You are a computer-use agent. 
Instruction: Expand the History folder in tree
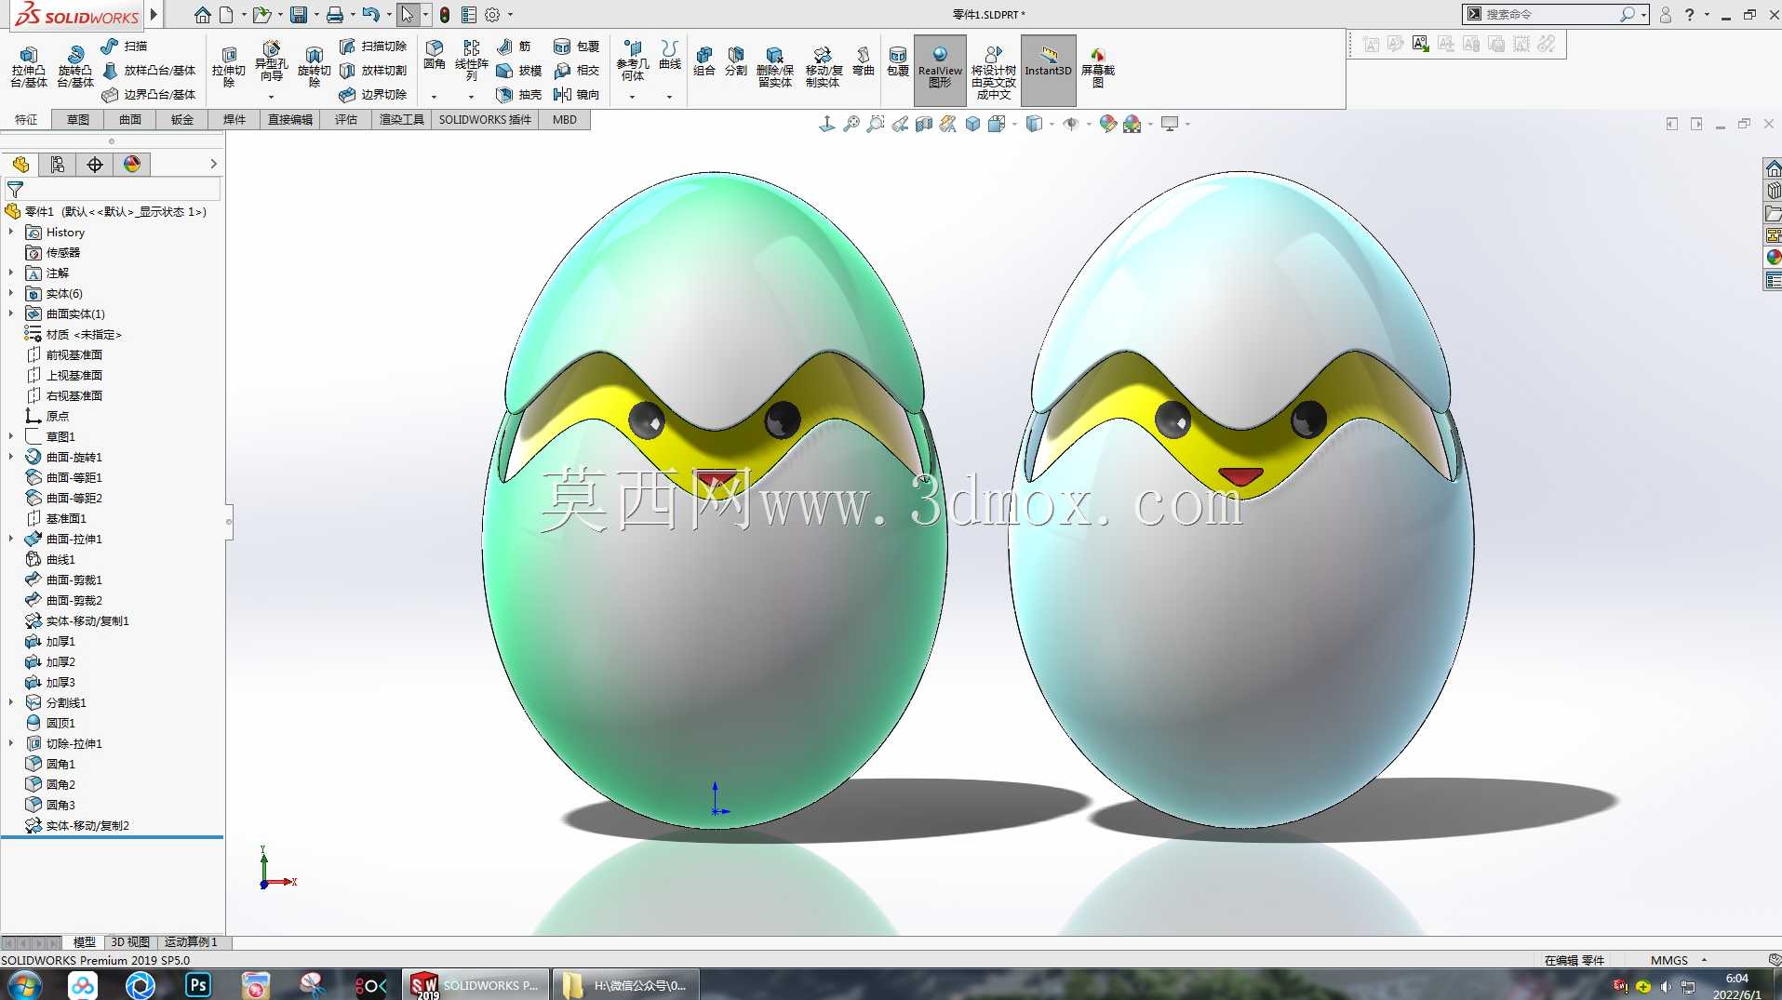point(11,232)
